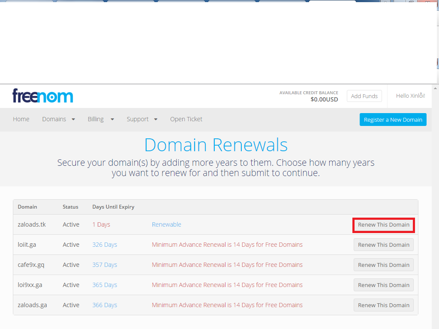Image resolution: width=439 pixels, height=329 pixels.
Task: Click the Add Funds button
Action: [364, 96]
